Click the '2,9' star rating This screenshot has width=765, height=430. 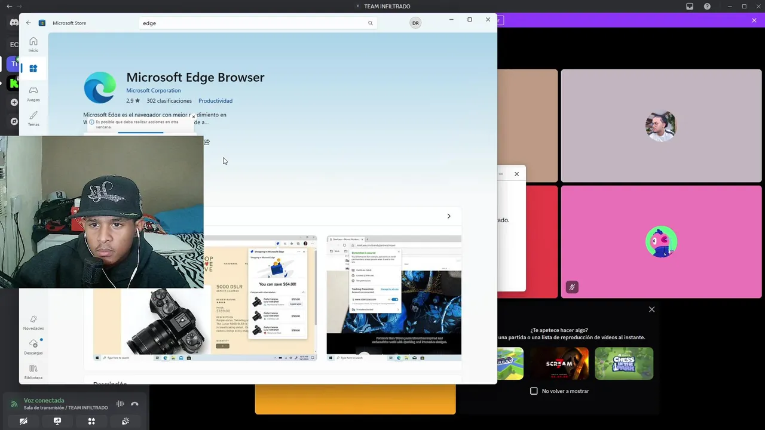133,101
